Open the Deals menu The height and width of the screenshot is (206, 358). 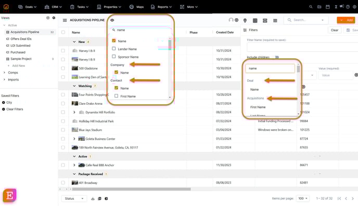click(x=27, y=7)
